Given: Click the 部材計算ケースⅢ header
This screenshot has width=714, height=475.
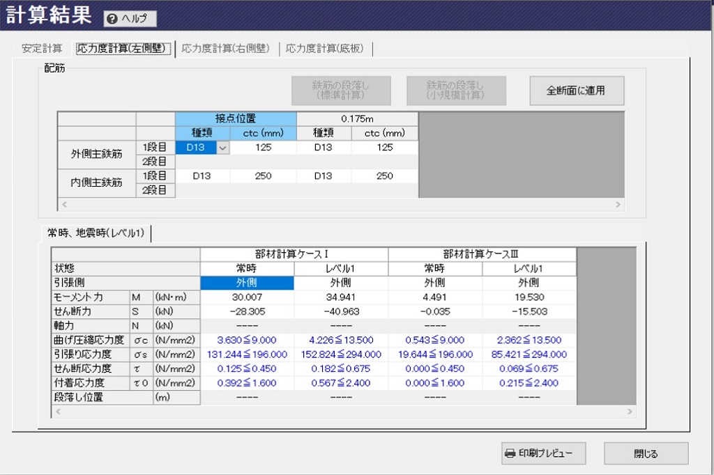Looking at the screenshot, I should tap(483, 254).
